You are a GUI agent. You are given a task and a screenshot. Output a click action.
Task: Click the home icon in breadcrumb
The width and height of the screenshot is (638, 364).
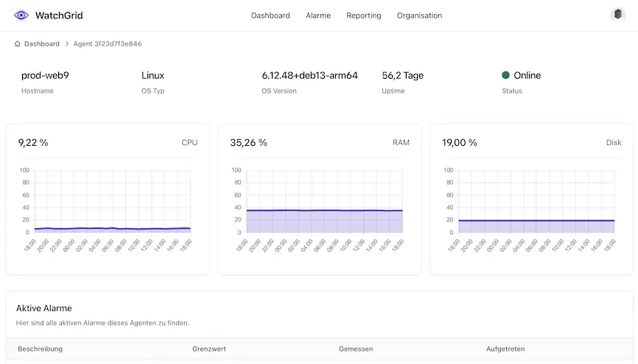(x=18, y=44)
